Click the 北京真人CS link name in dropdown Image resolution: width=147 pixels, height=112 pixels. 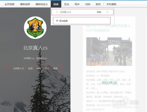(65, 12)
